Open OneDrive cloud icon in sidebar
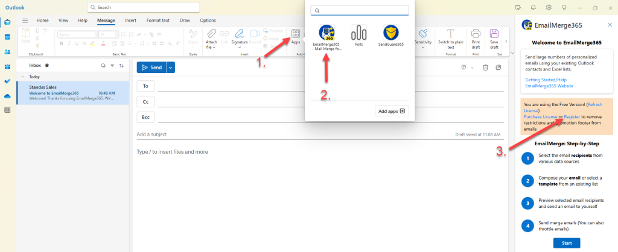 7,96
